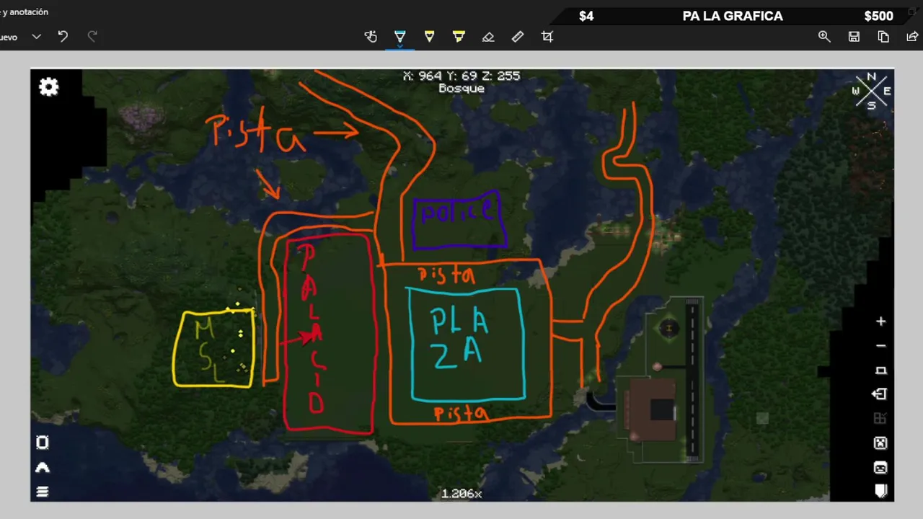923x519 pixels.
Task: Save the snip with floppy icon
Action: tap(854, 37)
